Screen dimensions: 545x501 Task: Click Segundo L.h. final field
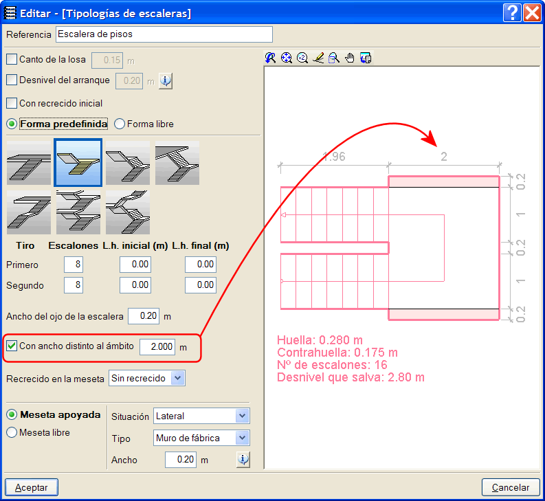pos(201,285)
